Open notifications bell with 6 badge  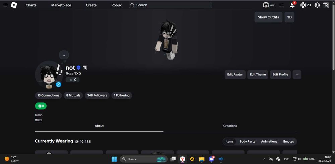[292, 5]
